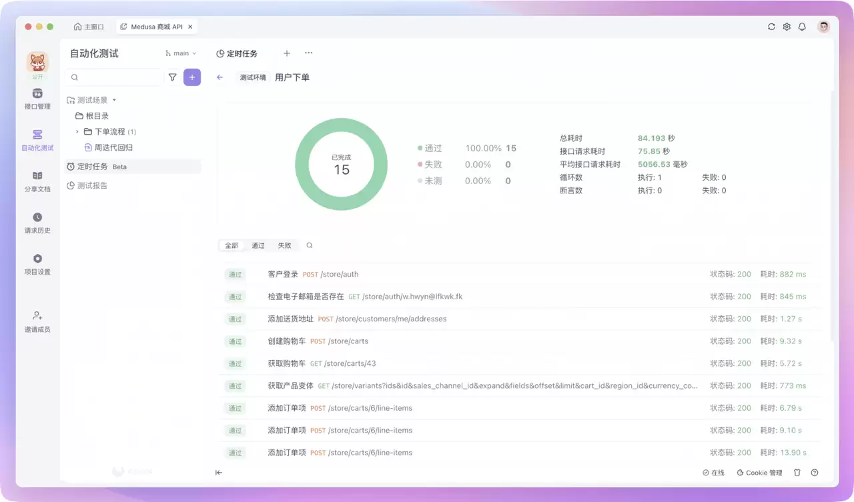Screen dimensions: 854x502
Task: Close the Medusa 商城 API tab
Action: 190,27
